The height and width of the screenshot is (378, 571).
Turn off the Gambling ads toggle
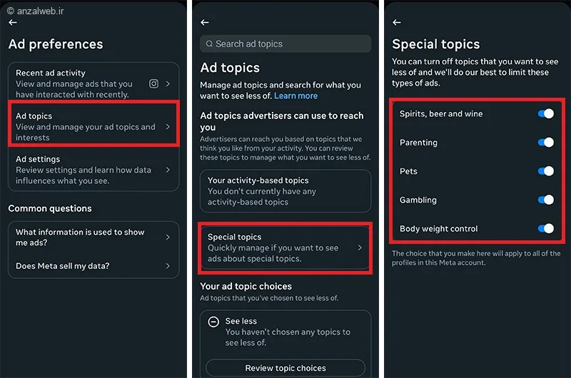545,200
